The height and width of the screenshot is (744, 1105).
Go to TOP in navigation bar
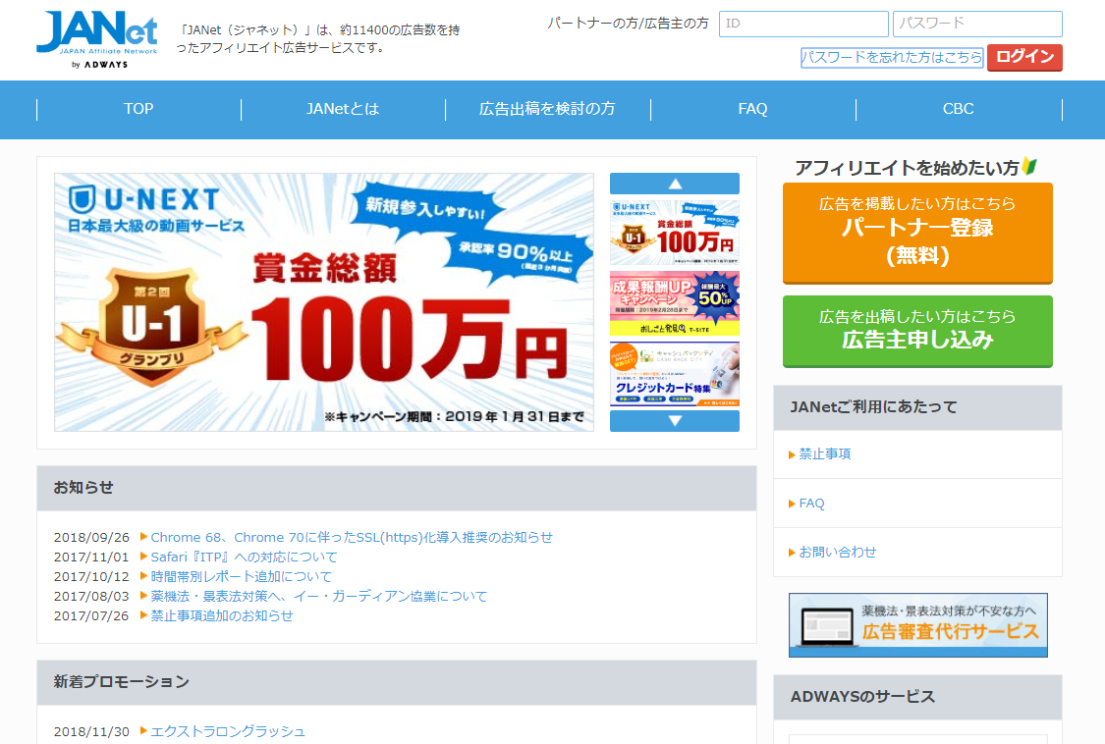(138, 109)
